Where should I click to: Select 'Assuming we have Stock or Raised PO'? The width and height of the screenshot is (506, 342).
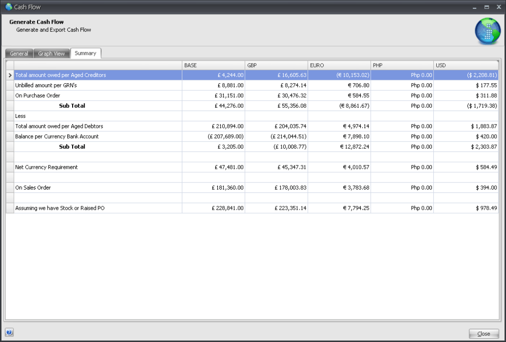tap(60, 208)
